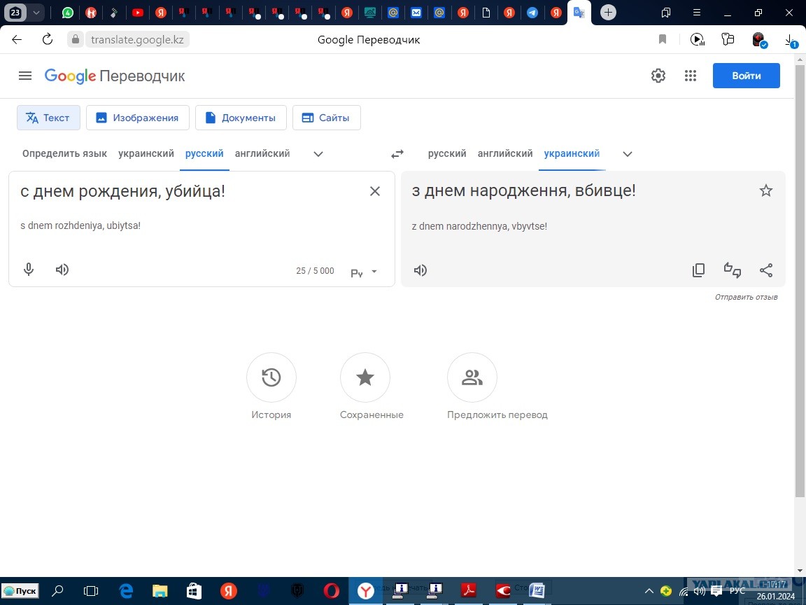806x605 pixels.
Task: Start voice input with the microphone
Action: click(x=29, y=270)
